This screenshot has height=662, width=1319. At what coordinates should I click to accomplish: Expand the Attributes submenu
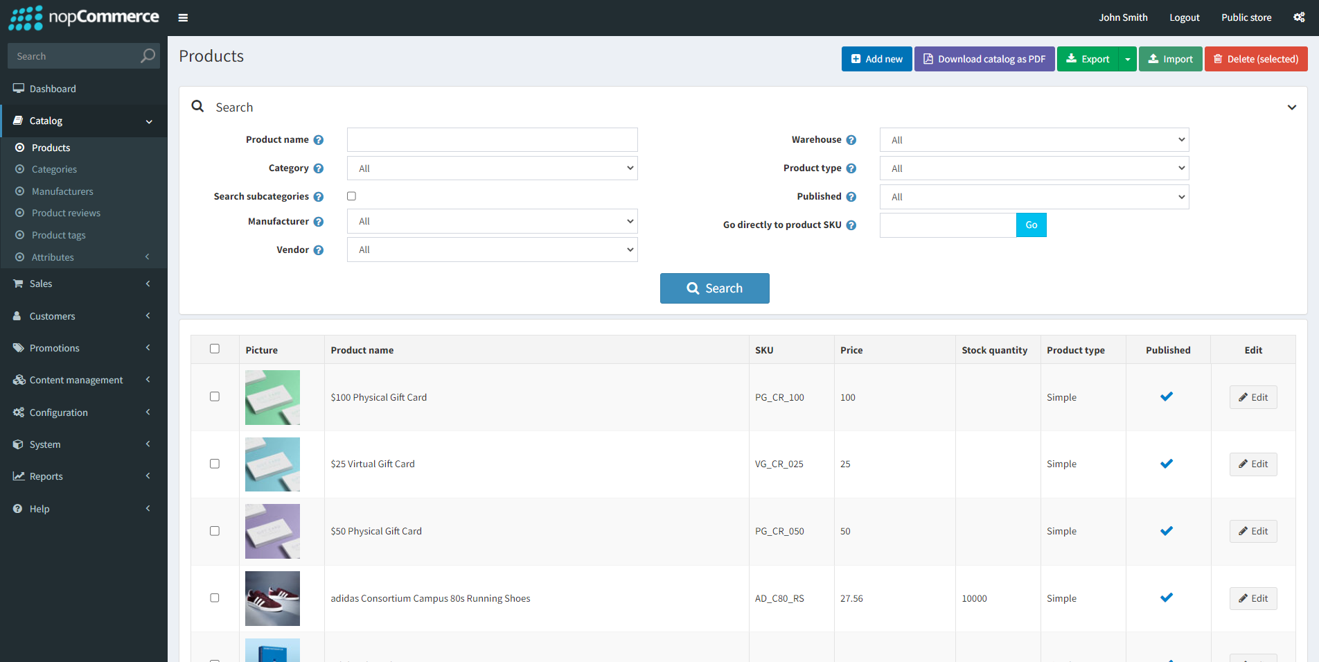[x=84, y=257]
